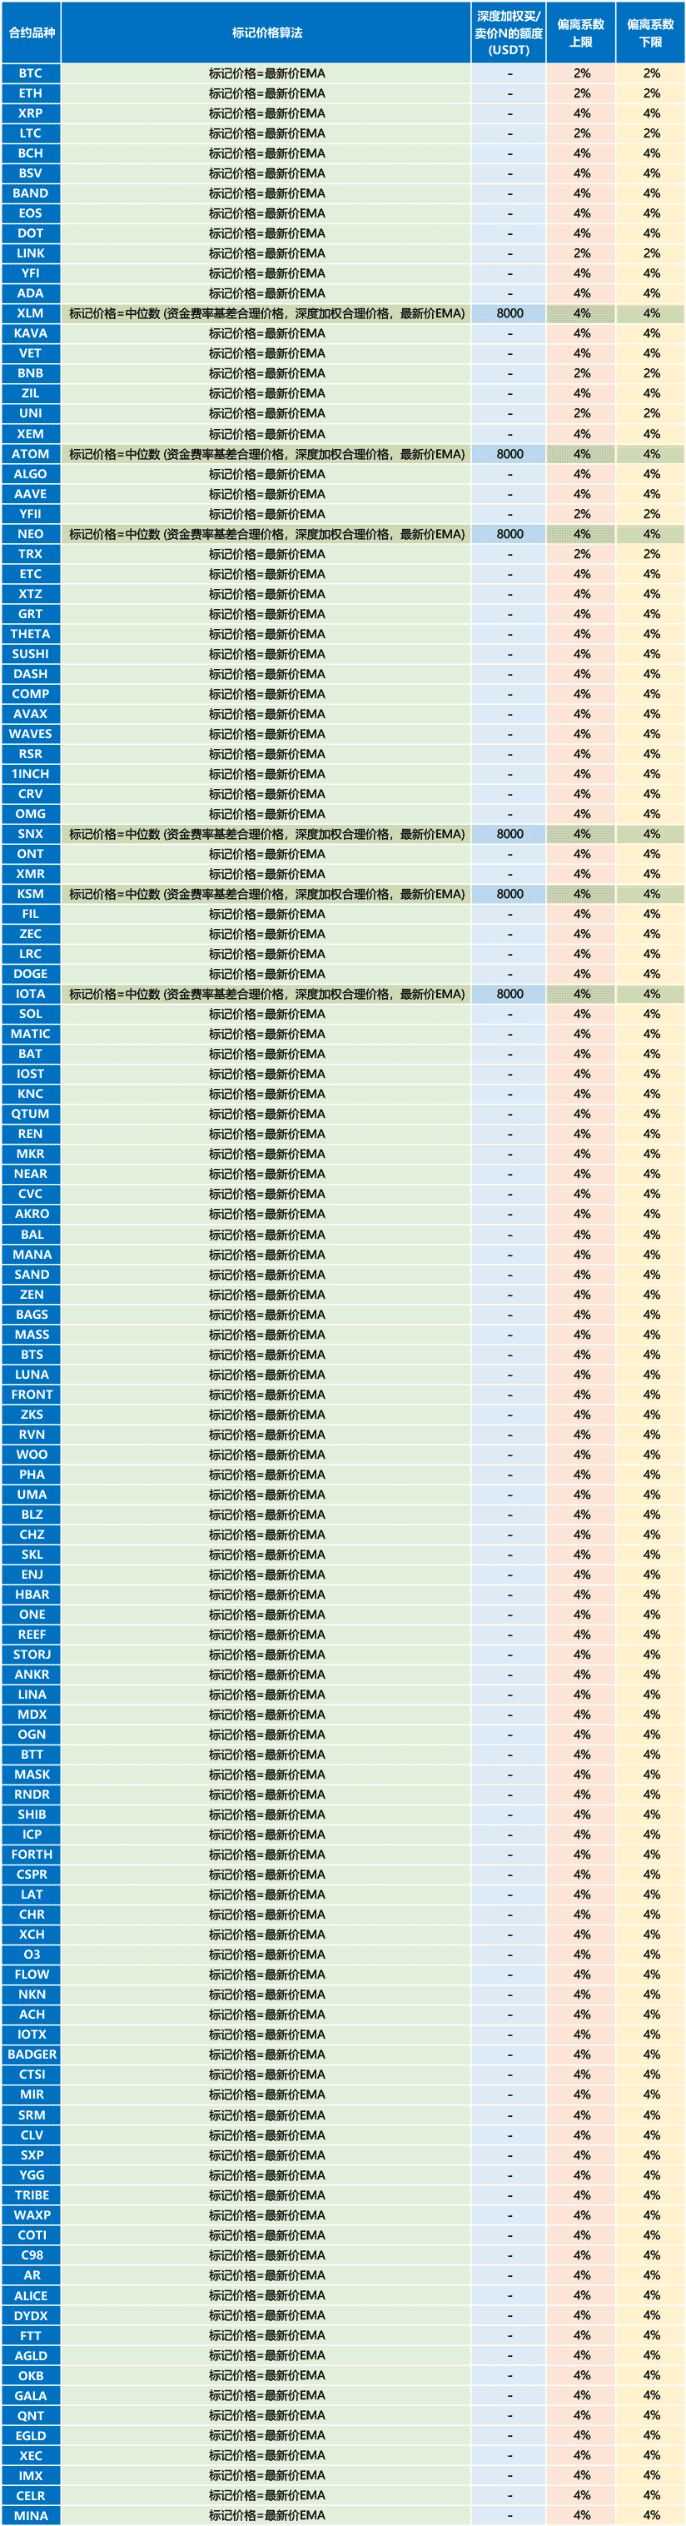Click the 标记价格=最新价EMA text in the BTC row
Image resolution: width=686 pixels, height=2526 pixels.
(266, 73)
